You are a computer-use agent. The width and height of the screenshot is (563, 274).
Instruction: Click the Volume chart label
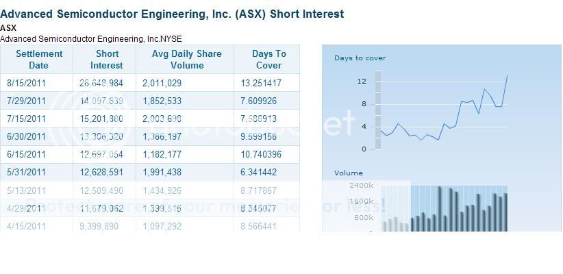click(x=348, y=173)
